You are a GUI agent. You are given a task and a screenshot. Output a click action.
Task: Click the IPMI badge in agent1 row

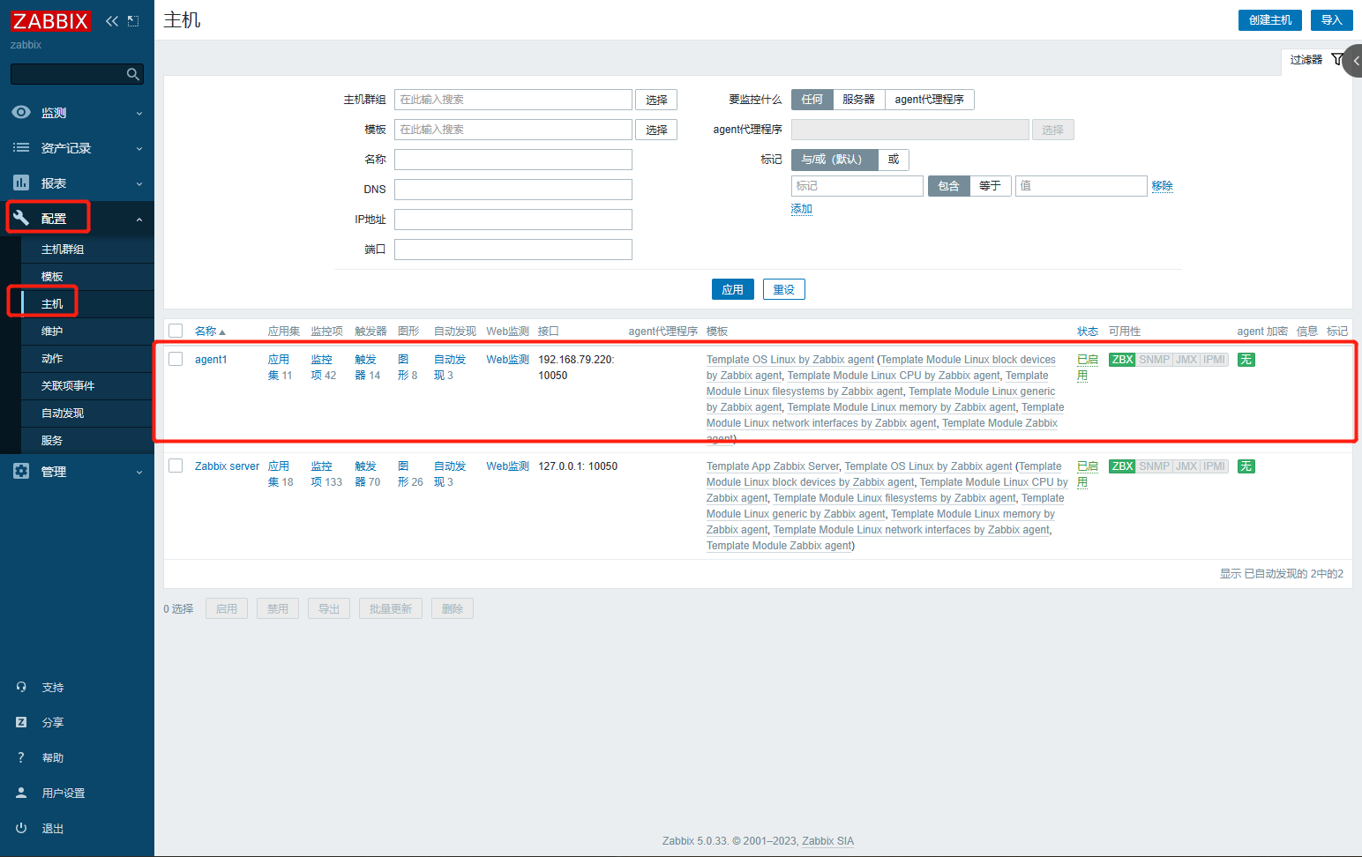tap(1215, 360)
